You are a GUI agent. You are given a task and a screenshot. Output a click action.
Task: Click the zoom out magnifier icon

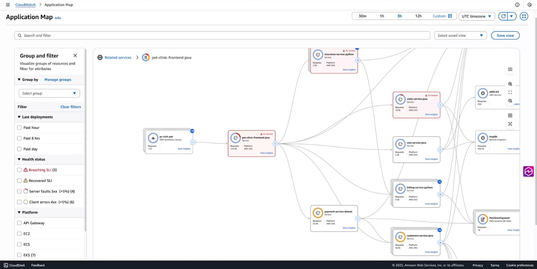[510, 101]
